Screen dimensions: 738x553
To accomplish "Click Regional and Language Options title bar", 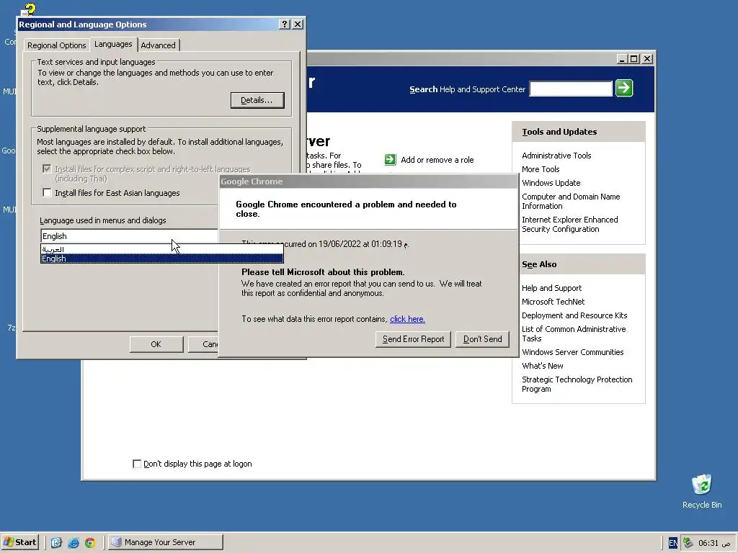I will (x=148, y=24).
